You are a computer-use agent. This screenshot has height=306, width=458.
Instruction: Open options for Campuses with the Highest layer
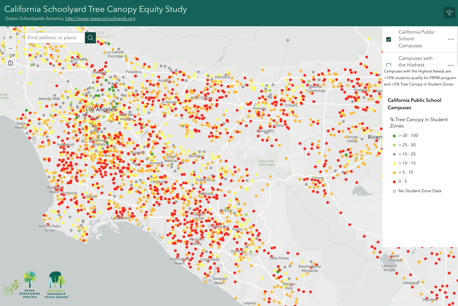coord(451,65)
